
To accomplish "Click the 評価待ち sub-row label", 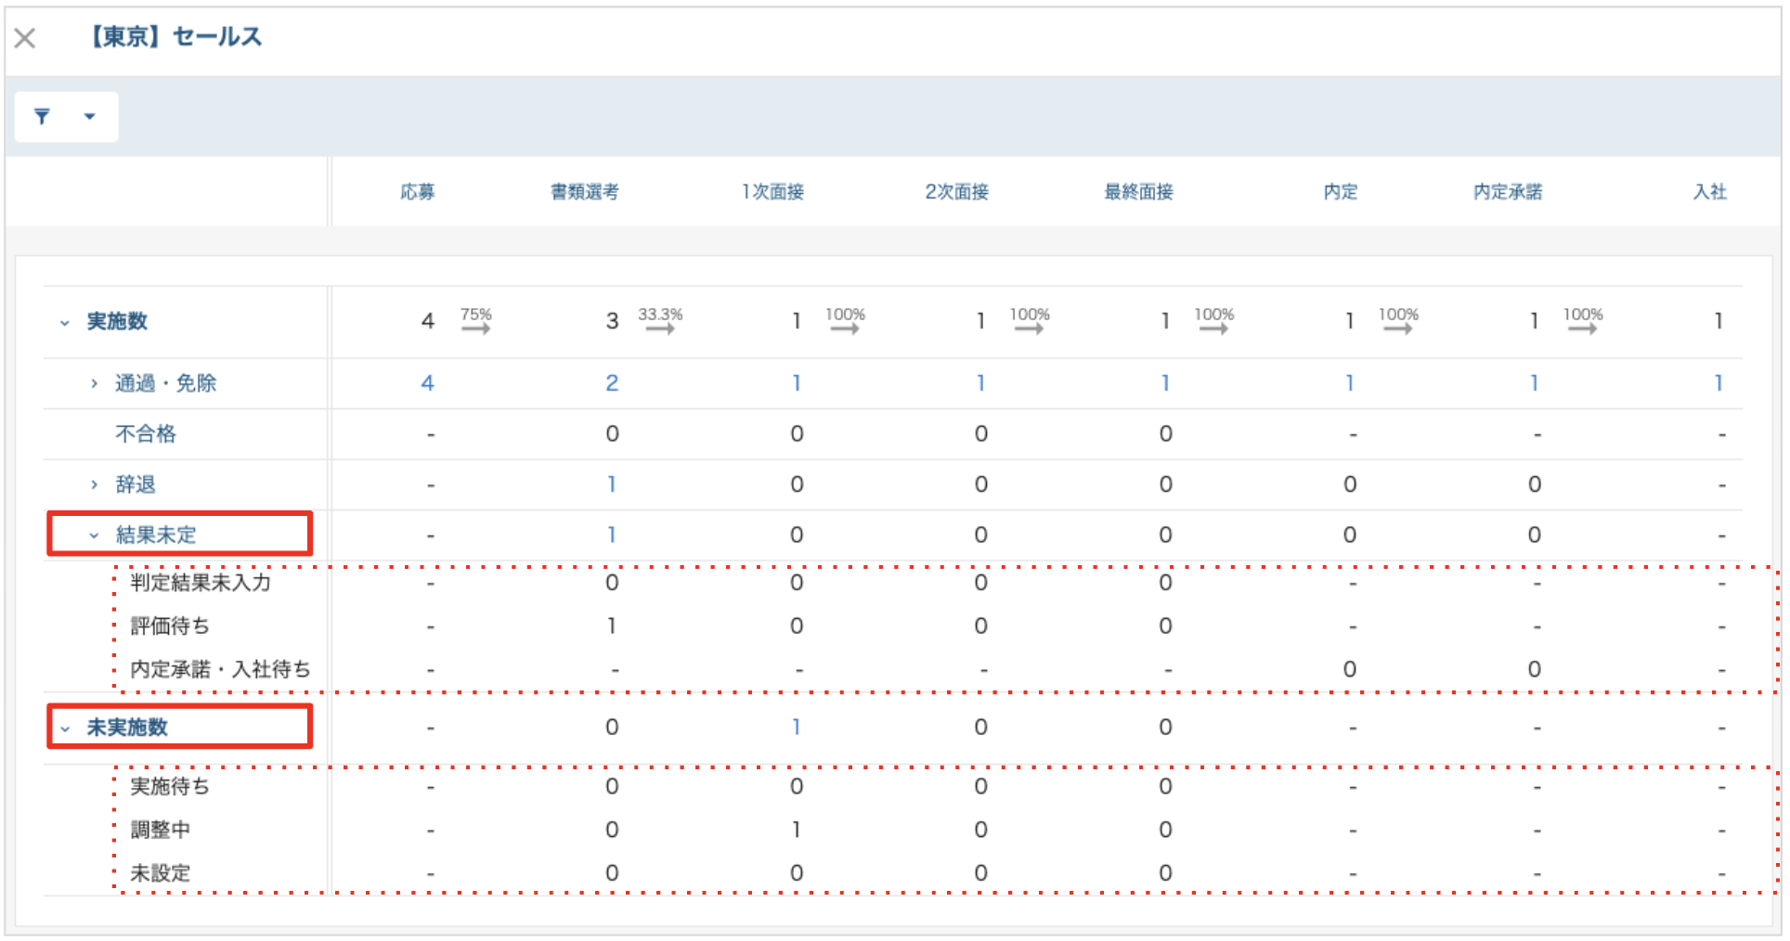I will [170, 626].
